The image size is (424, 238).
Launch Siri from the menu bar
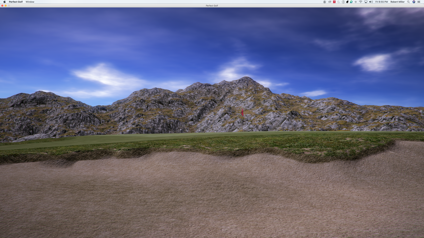click(x=414, y=2)
